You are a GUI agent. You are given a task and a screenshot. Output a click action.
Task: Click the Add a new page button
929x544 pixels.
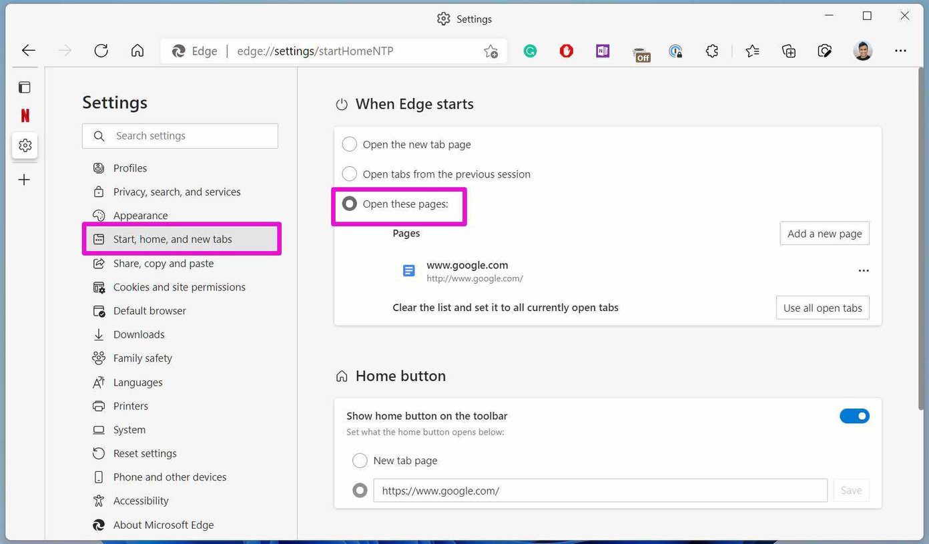[x=824, y=234]
